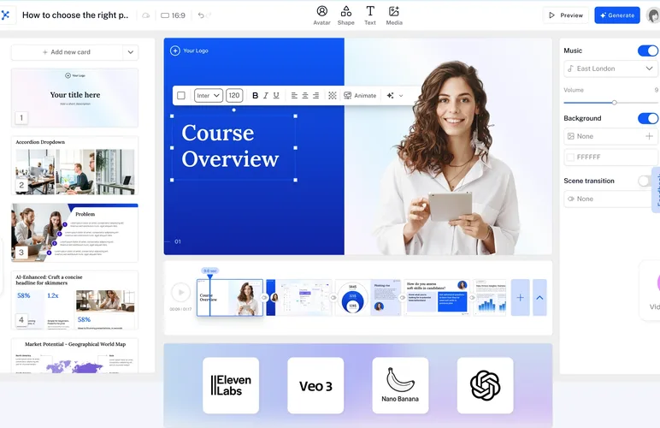This screenshot has width=660, height=428.
Task: Click the Generate button
Action: pos(617,15)
